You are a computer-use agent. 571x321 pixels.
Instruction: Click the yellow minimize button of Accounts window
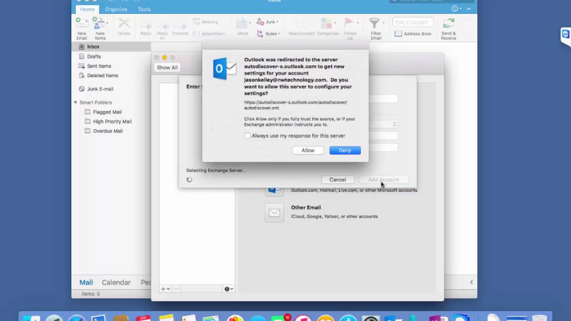tap(164, 58)
